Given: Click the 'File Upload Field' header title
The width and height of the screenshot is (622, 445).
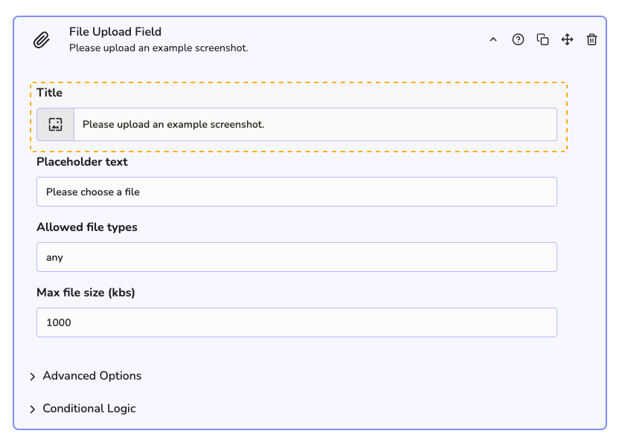Looking at the screenshot, I should (115, 32).
